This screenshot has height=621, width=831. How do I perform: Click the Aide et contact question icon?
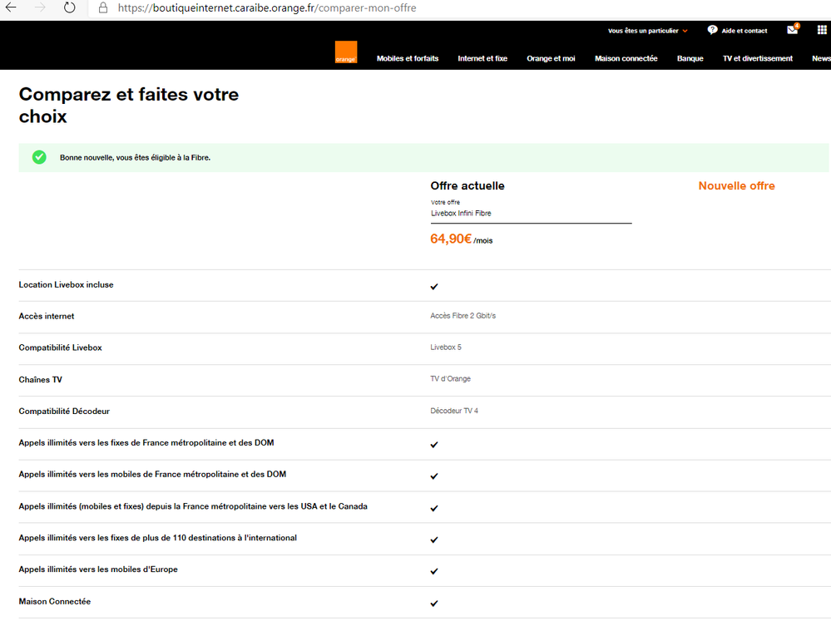[712, 30]
